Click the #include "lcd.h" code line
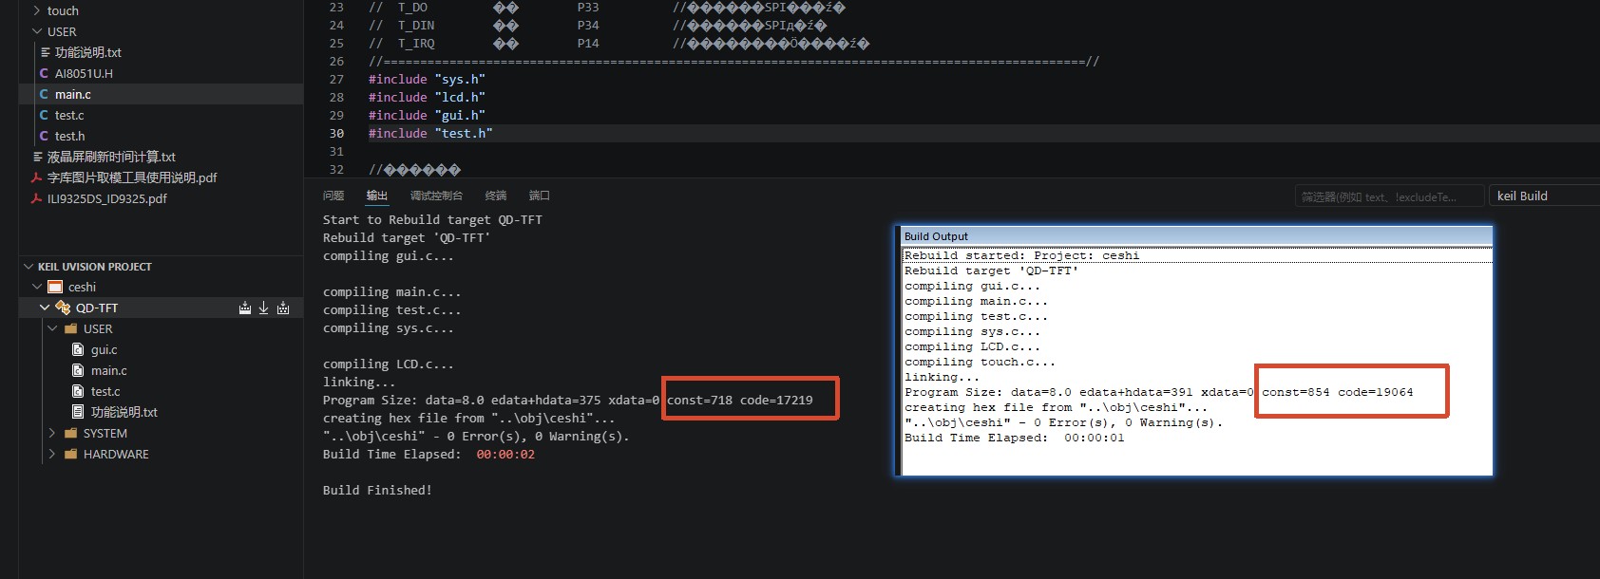Screen dimensions: 1600x579 click(427, 97)
